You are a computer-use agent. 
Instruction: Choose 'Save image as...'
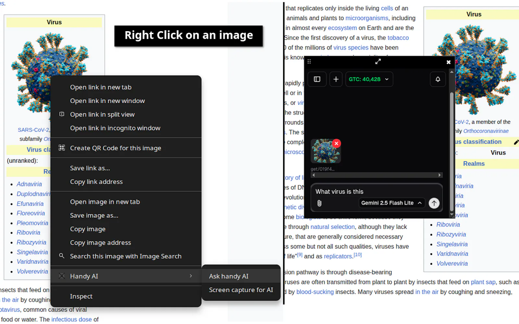pyautogui.click(x=126, y=215)
